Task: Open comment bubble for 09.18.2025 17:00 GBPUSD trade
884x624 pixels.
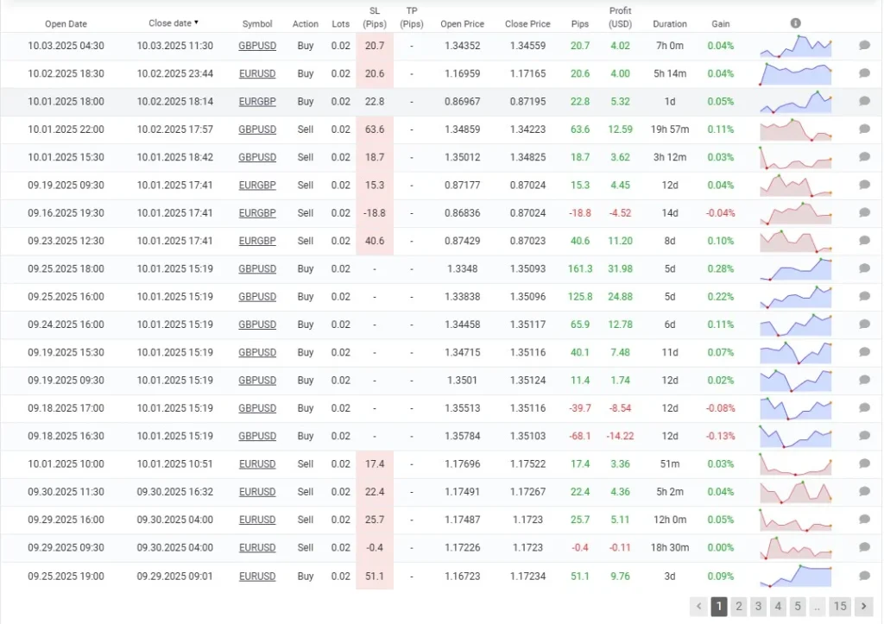Action: [x=864, y=408]
